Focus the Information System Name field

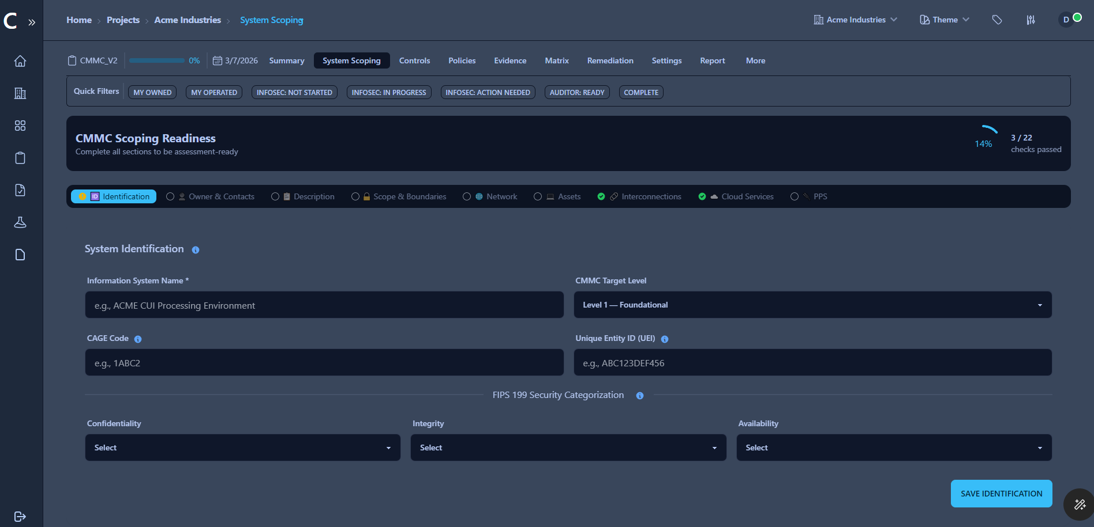[324, 305]
